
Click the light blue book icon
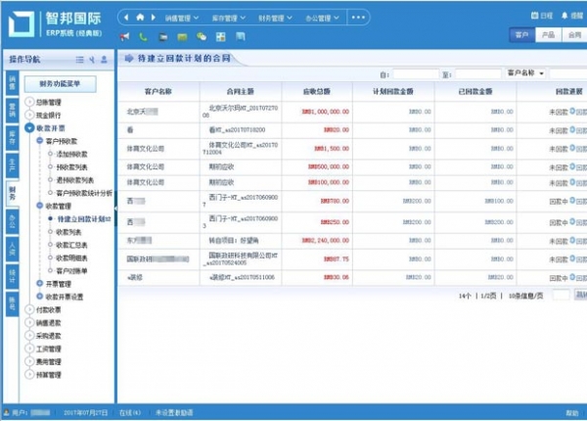(x=241, y=36)
